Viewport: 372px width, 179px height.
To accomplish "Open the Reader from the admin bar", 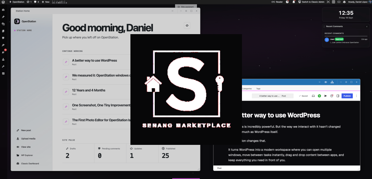I will (277, 2).
